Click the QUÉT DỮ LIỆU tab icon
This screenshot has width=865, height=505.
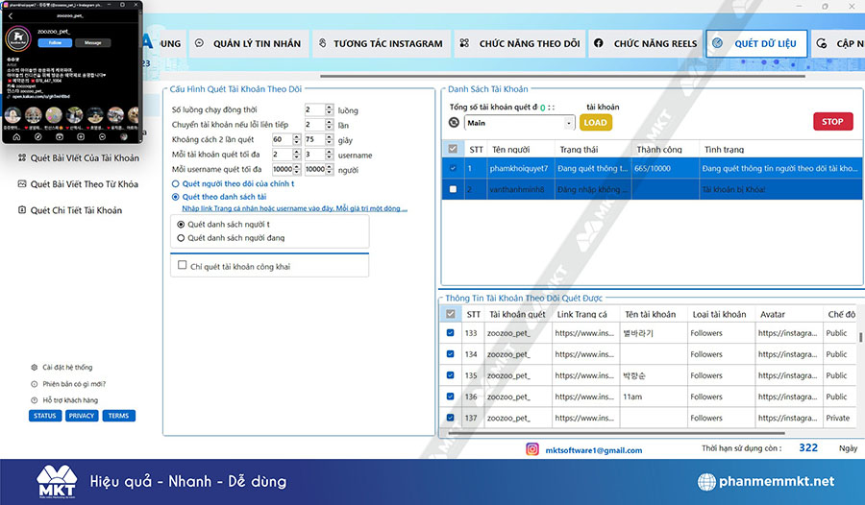coord(718,43)
